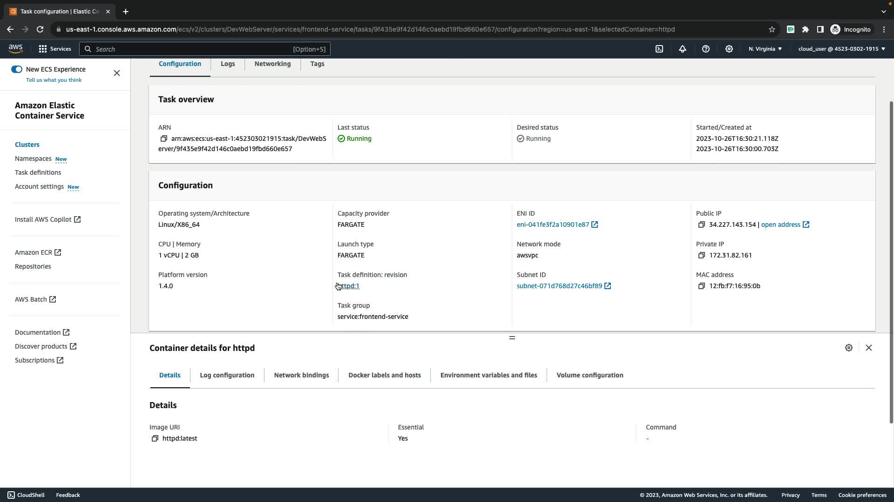
Task: Click the help question mark icon
Action: pyautogui.click(x=706, y=49)
